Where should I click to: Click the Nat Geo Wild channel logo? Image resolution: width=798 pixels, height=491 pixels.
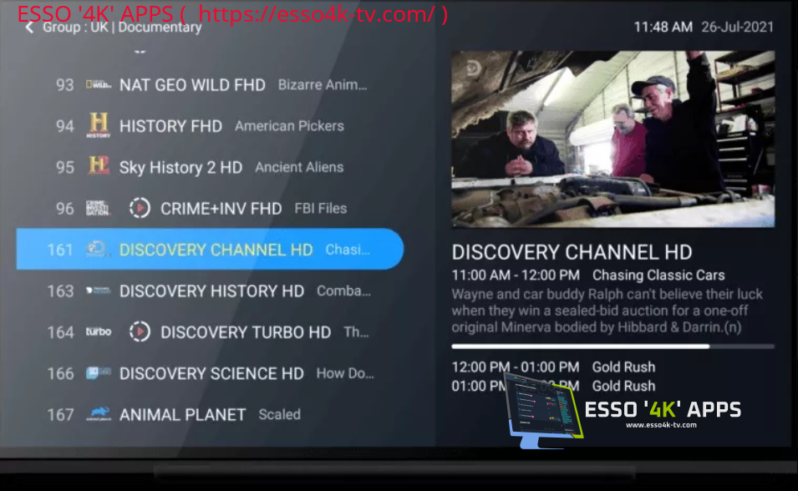[99, 84]
